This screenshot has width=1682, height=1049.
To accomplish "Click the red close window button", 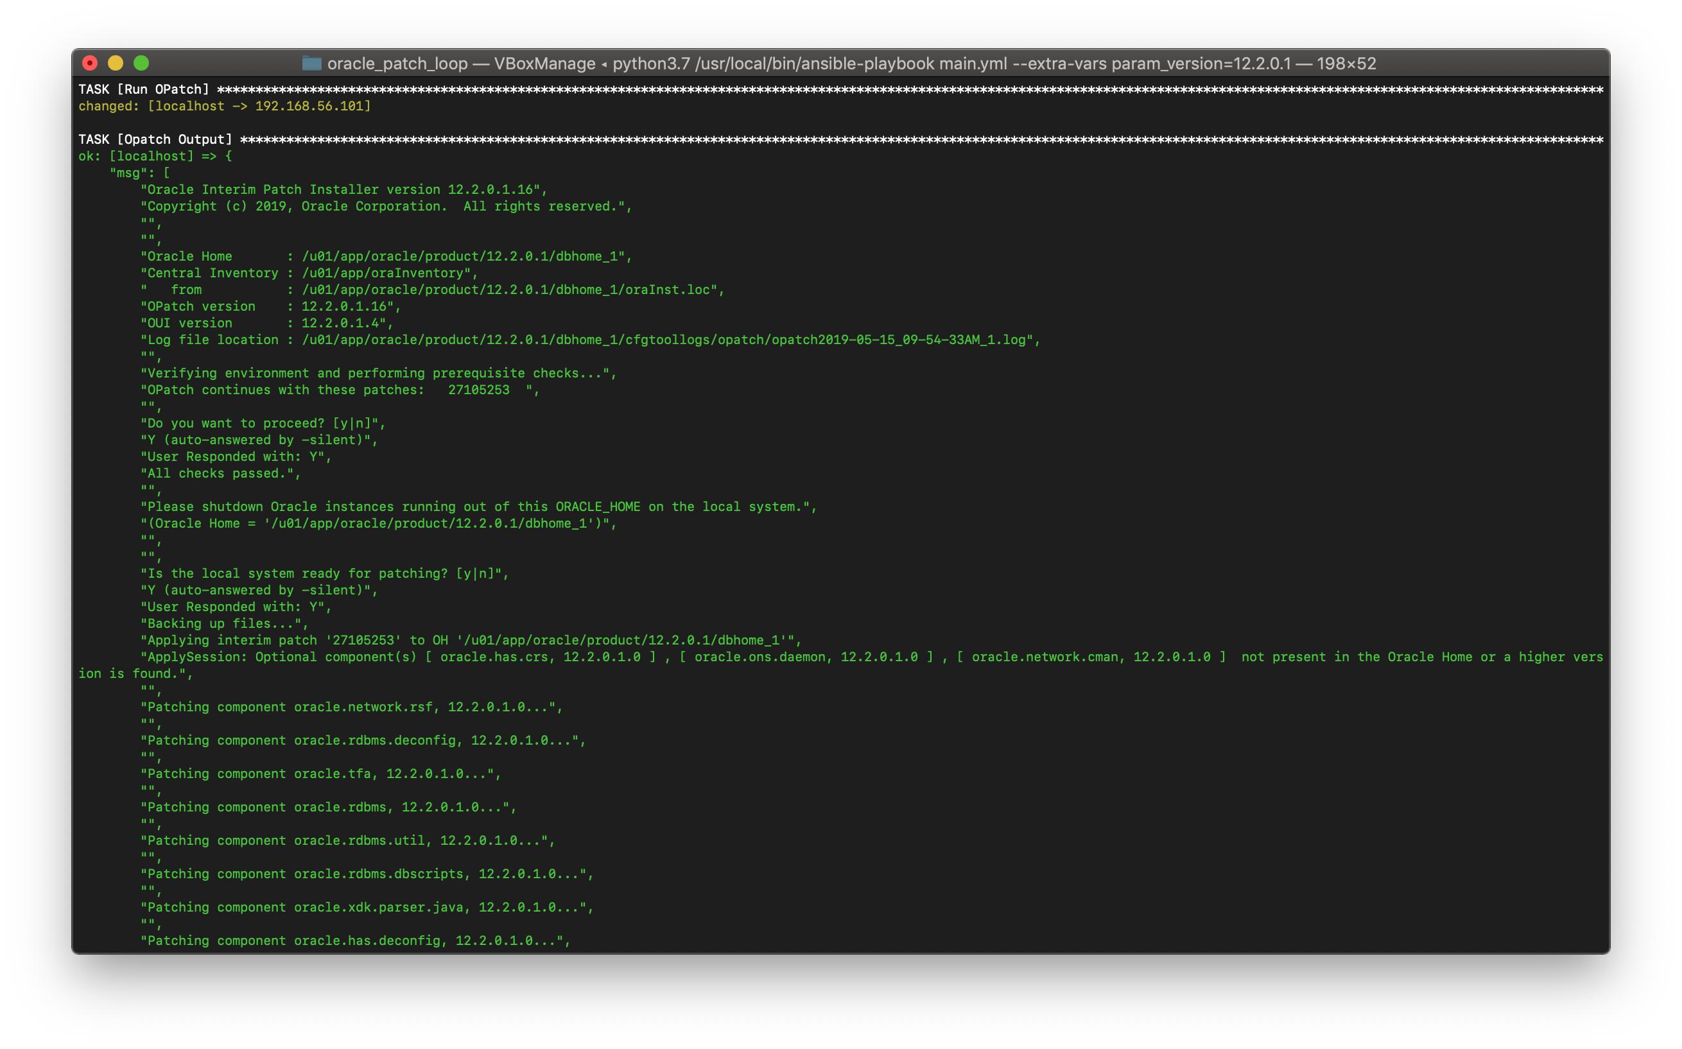I will click(x=89, y=63).
